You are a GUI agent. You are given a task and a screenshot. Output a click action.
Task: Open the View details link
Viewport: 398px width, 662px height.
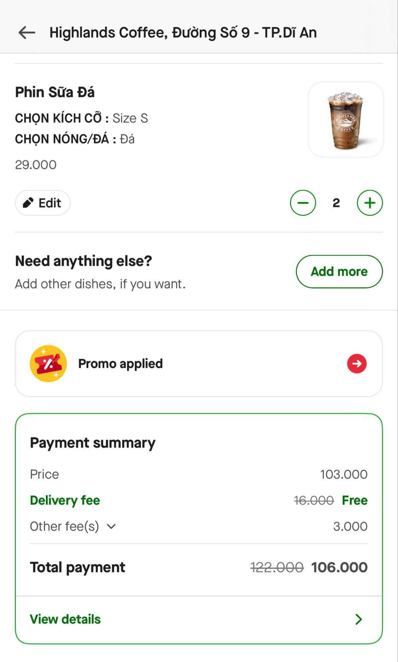[65, 619]
